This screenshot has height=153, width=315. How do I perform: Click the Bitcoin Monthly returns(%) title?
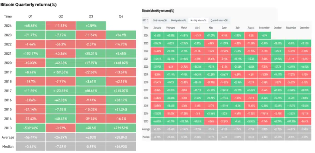click(158, 11)
